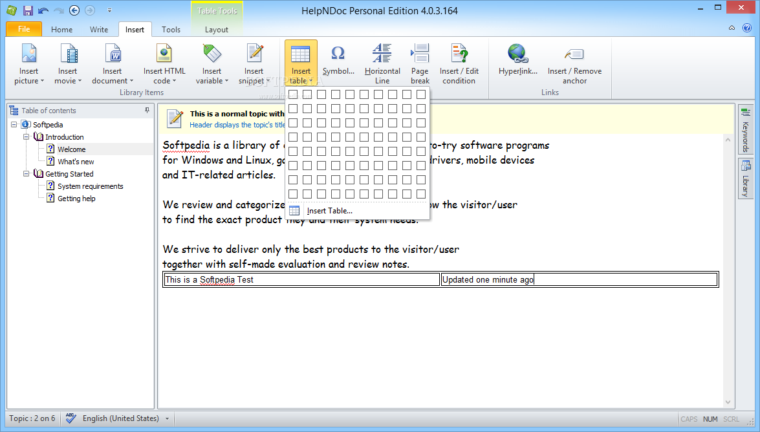Image resolution: width=760 pixels, height=432 pixels.
Task: Open the language dropdown in status bar
Action: point(168,418)
